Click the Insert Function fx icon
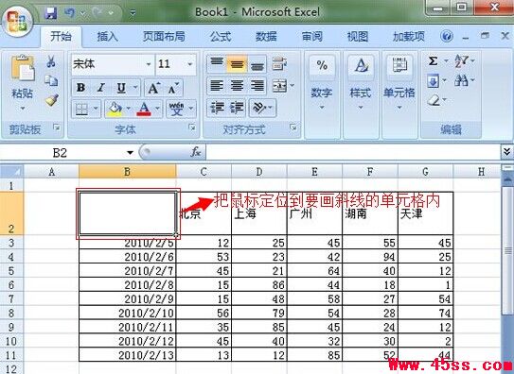Screen dimensions: 514x374 click(196, 152)
